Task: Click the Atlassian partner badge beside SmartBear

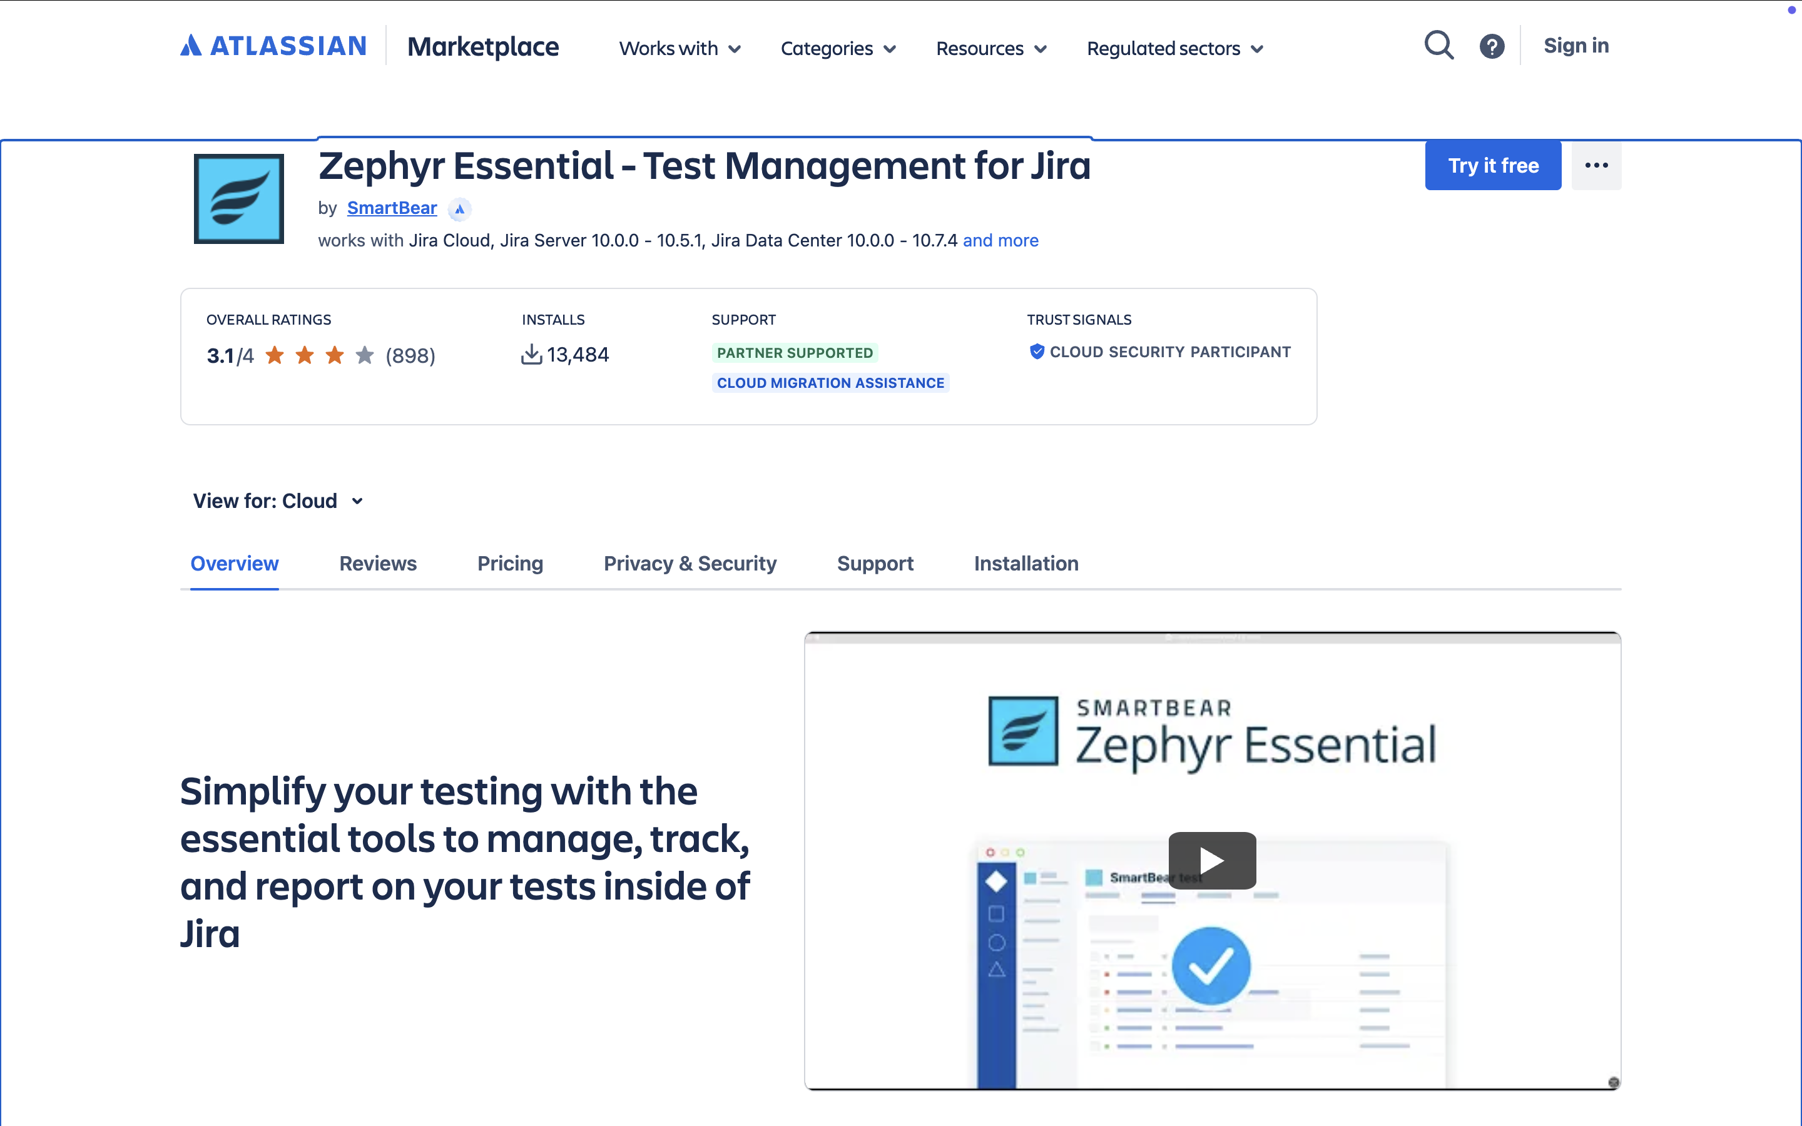Action: pos(459,210)
